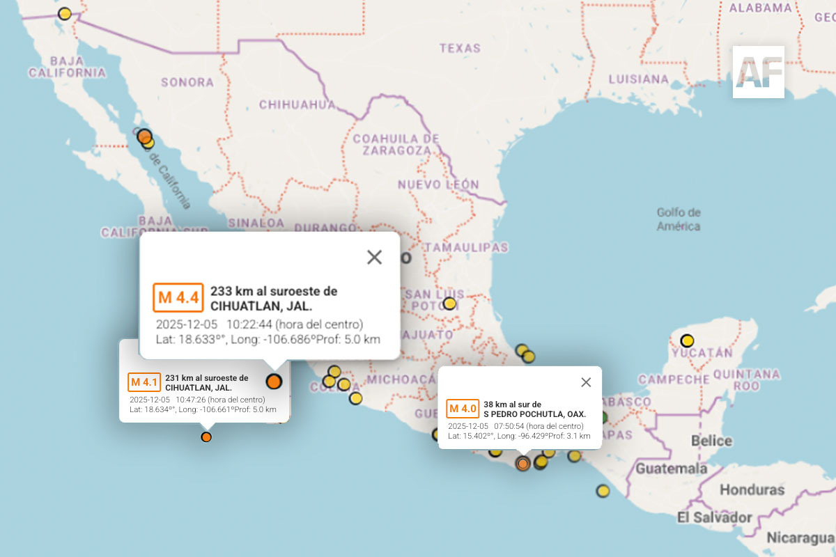Click the M 4.1 magnitude badge
The image size is (836, 557).
pyautogui.click(x=144, y=382)
